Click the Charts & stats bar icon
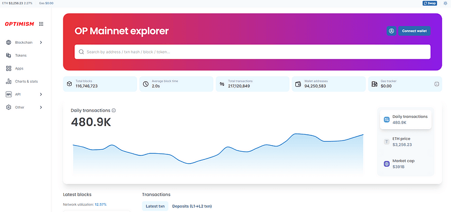The width and height of the screenshot is (451, 212). click(x=9, y=81)
